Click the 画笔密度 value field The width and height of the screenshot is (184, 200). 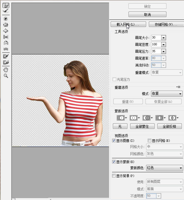pyautogui.click(x=156, y=45)
